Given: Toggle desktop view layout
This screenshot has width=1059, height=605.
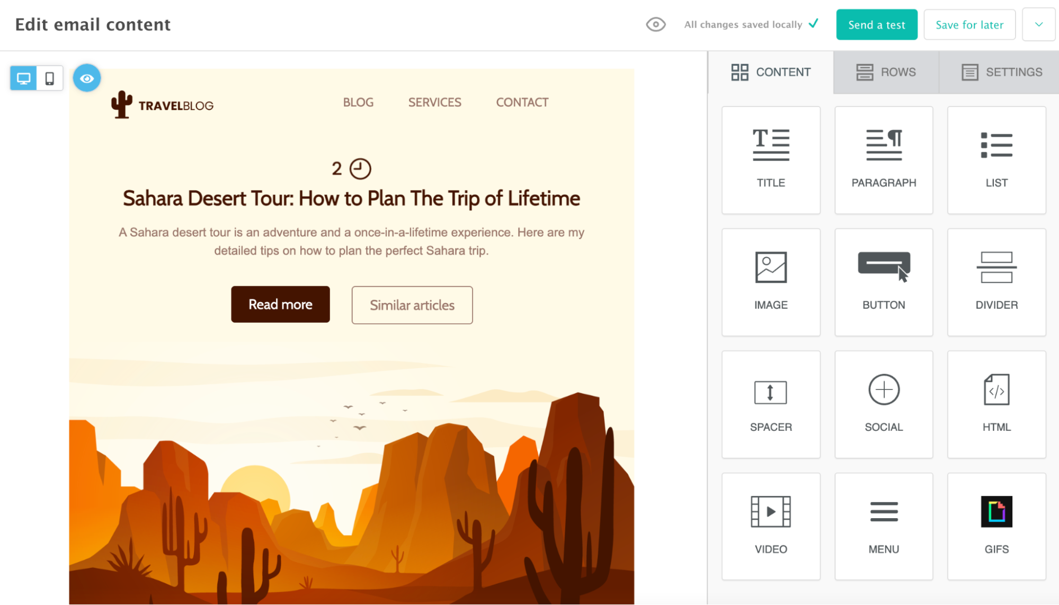Looking at the screenshot, I should (23, 78).
